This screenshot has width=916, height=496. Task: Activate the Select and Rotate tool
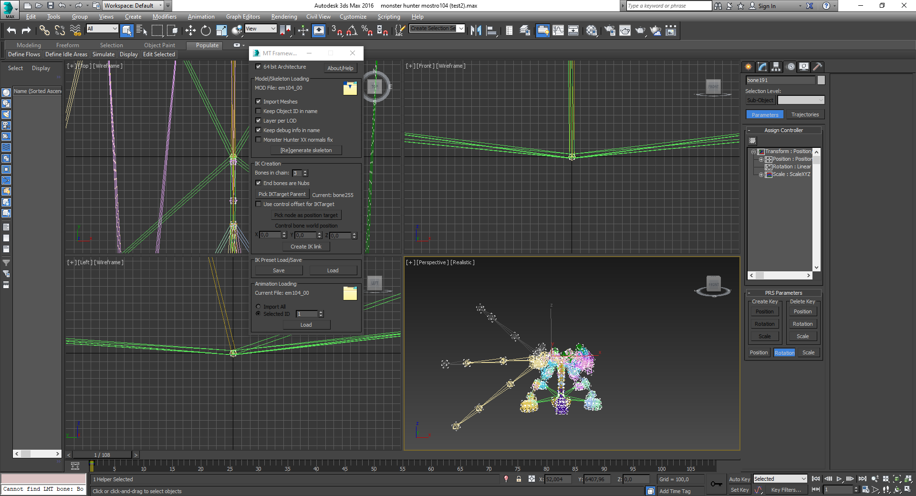(x=205, y=30)
